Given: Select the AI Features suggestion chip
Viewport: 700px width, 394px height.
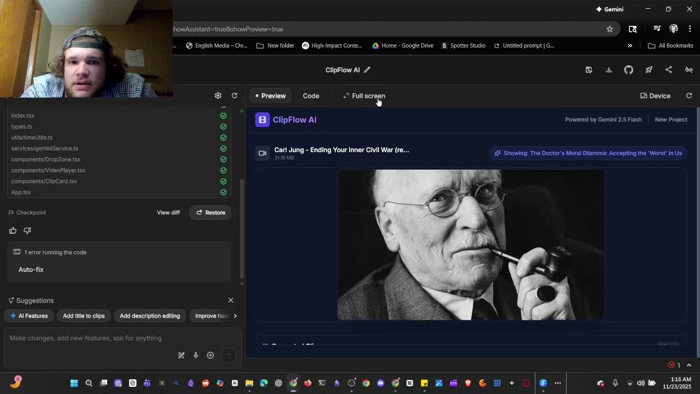Looking at the screenshot, I should pos(29,316).
